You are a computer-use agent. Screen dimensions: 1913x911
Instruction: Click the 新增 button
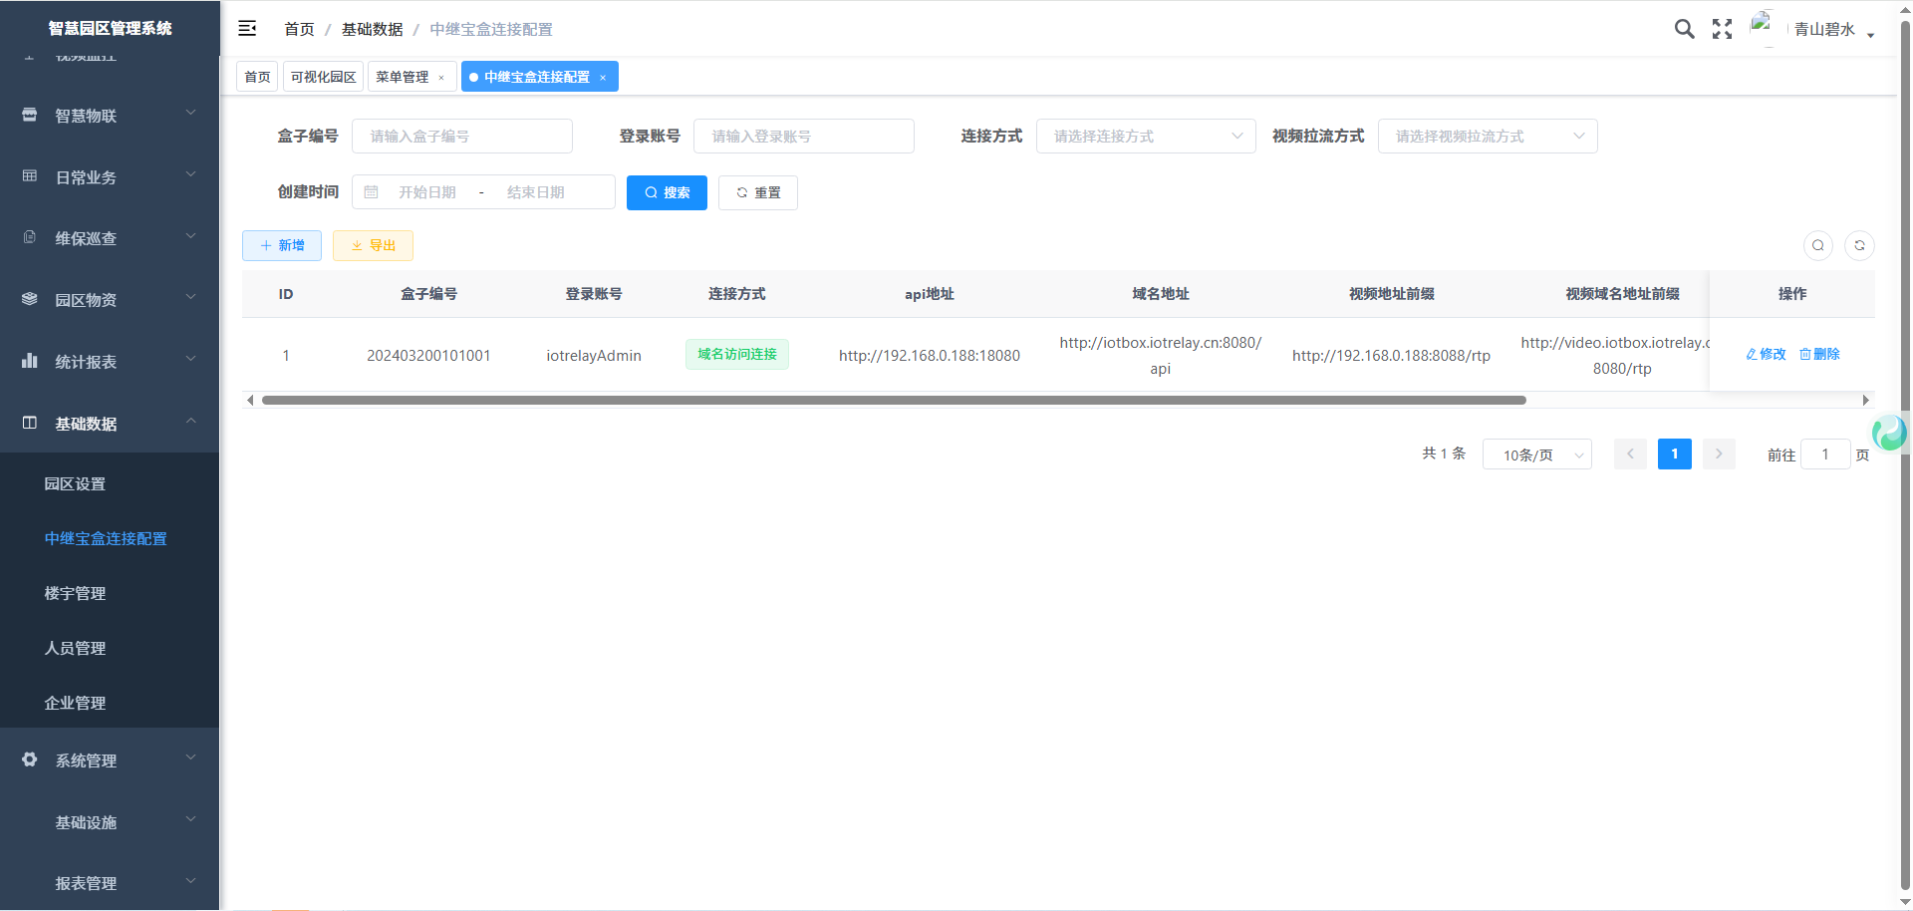click(x=282, y=245)
